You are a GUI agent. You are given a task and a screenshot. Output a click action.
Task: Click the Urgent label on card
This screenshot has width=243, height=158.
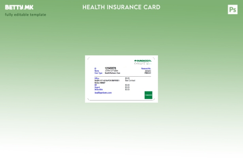click(x=97, y=87)
